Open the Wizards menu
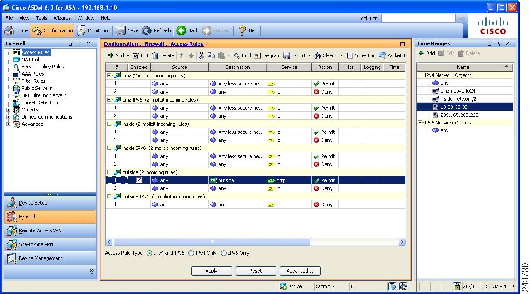 [62, 18]
